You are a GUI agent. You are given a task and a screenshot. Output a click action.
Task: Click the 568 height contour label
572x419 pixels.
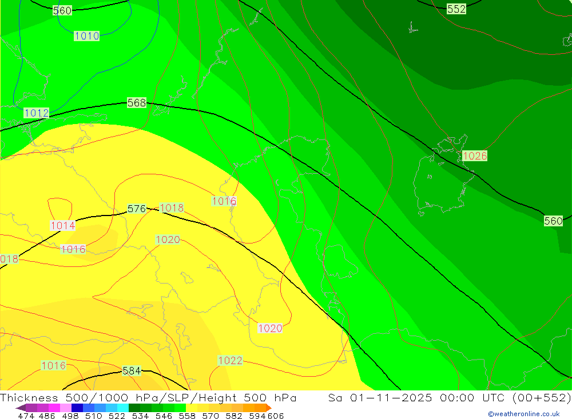[x=137, y=103]
